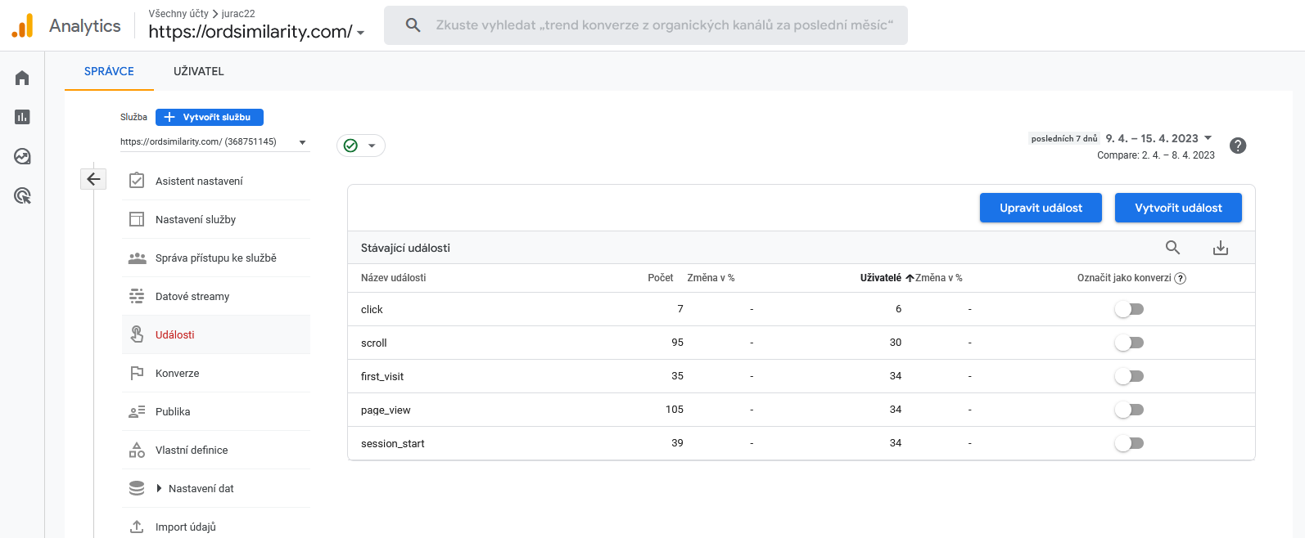
Task: Open the Advertising icon in sidebar
Action: coord(22,195)
